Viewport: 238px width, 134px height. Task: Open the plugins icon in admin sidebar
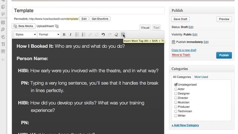[3, 29]
